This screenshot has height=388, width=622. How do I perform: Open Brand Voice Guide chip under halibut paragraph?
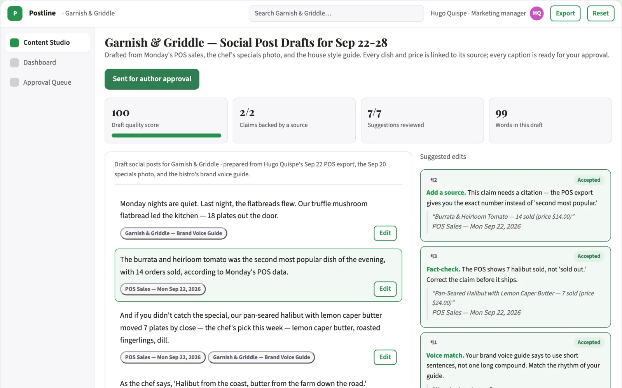tap(261, 357)
